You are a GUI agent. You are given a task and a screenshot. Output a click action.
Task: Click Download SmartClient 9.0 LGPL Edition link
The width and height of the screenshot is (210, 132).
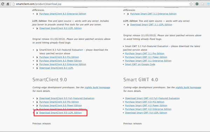click(x=61, y=112)
